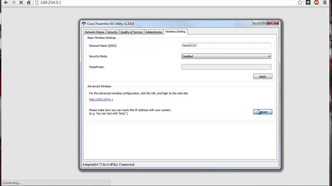Minimize the Cisco Powerline utility window
This screenshot has width=332, height=186.
coord(256,23)
